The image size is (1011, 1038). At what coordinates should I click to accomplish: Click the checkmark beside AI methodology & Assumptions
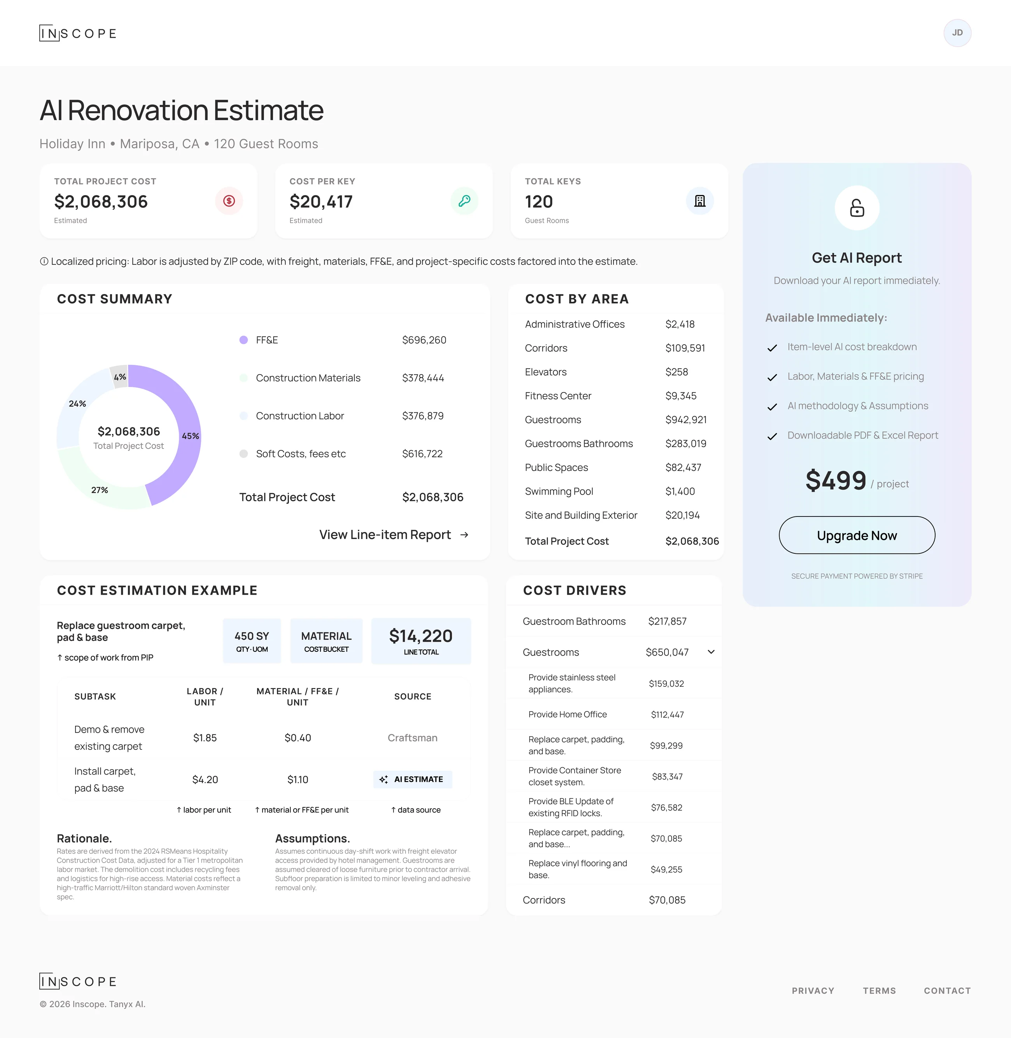click(772, 407)
